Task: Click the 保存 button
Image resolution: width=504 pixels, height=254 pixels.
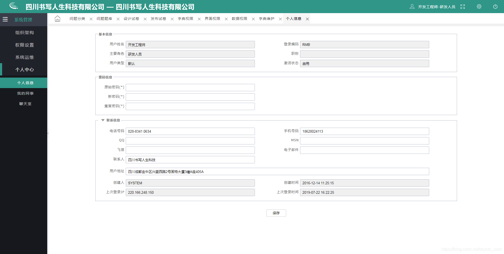Action: 276,213
